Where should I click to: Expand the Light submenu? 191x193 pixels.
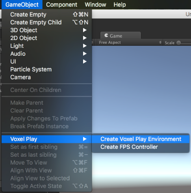pos(47,46)
